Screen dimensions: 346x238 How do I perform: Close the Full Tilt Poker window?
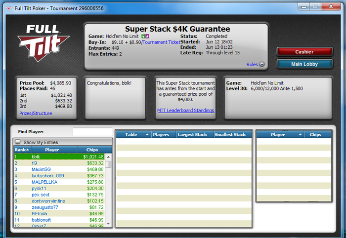point(331,6)
